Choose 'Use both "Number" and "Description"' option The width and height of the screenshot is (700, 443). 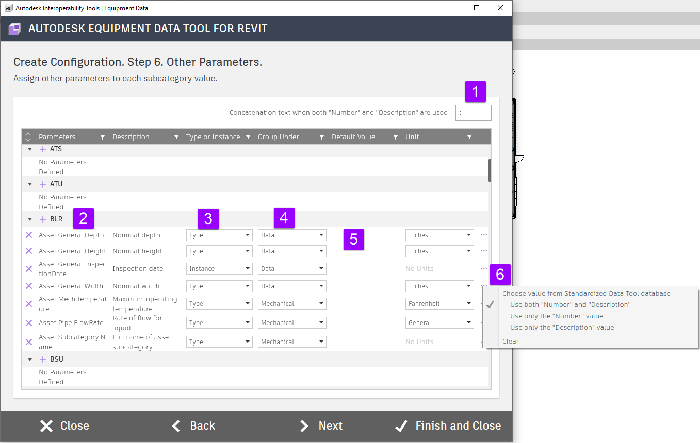click(570, 305)
